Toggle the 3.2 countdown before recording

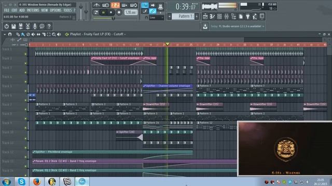[x=115, y=5]
